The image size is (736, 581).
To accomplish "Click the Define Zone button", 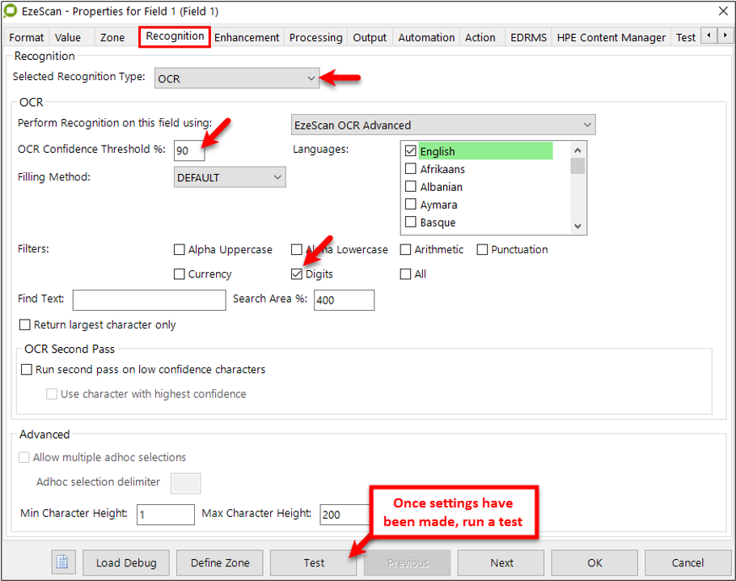I will click(x=220, y=562).
